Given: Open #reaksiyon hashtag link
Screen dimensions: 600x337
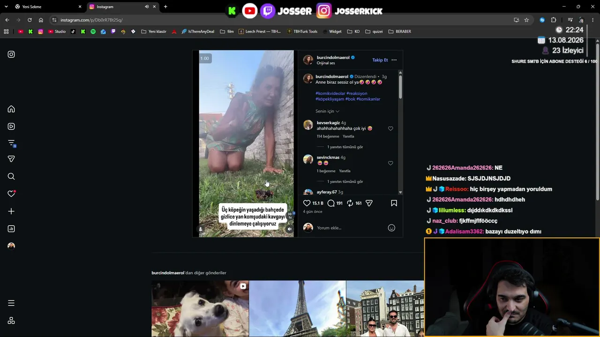Looking at the screenshot, I should coord(357,94).
